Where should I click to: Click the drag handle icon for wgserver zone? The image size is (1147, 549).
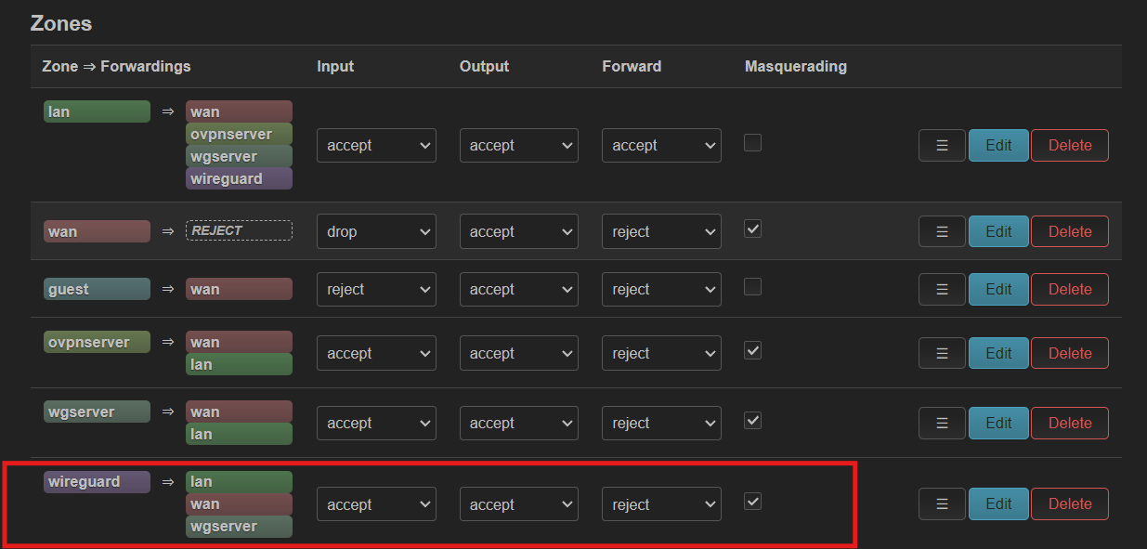pos(942,424)
